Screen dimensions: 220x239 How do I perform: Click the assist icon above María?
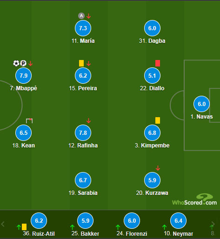(x=81, y=16)
